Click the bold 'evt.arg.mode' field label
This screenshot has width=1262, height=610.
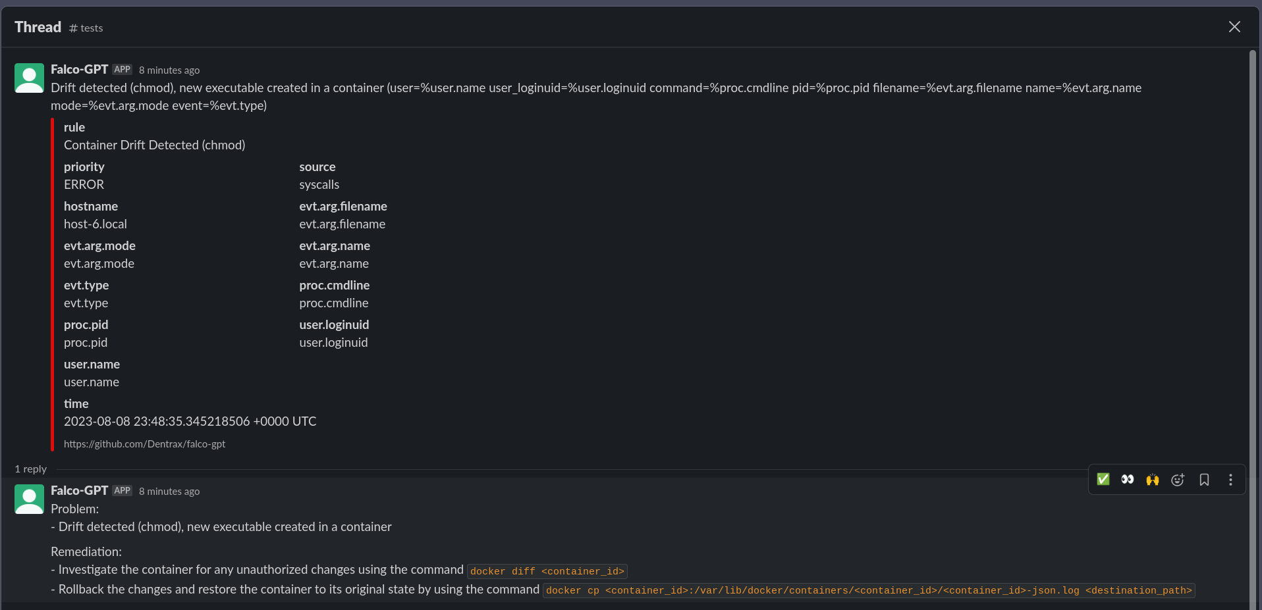pyautogui.click(x=99, y=245)
